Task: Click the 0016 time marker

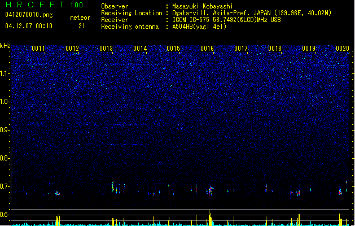Action: [x=207, y=49]
